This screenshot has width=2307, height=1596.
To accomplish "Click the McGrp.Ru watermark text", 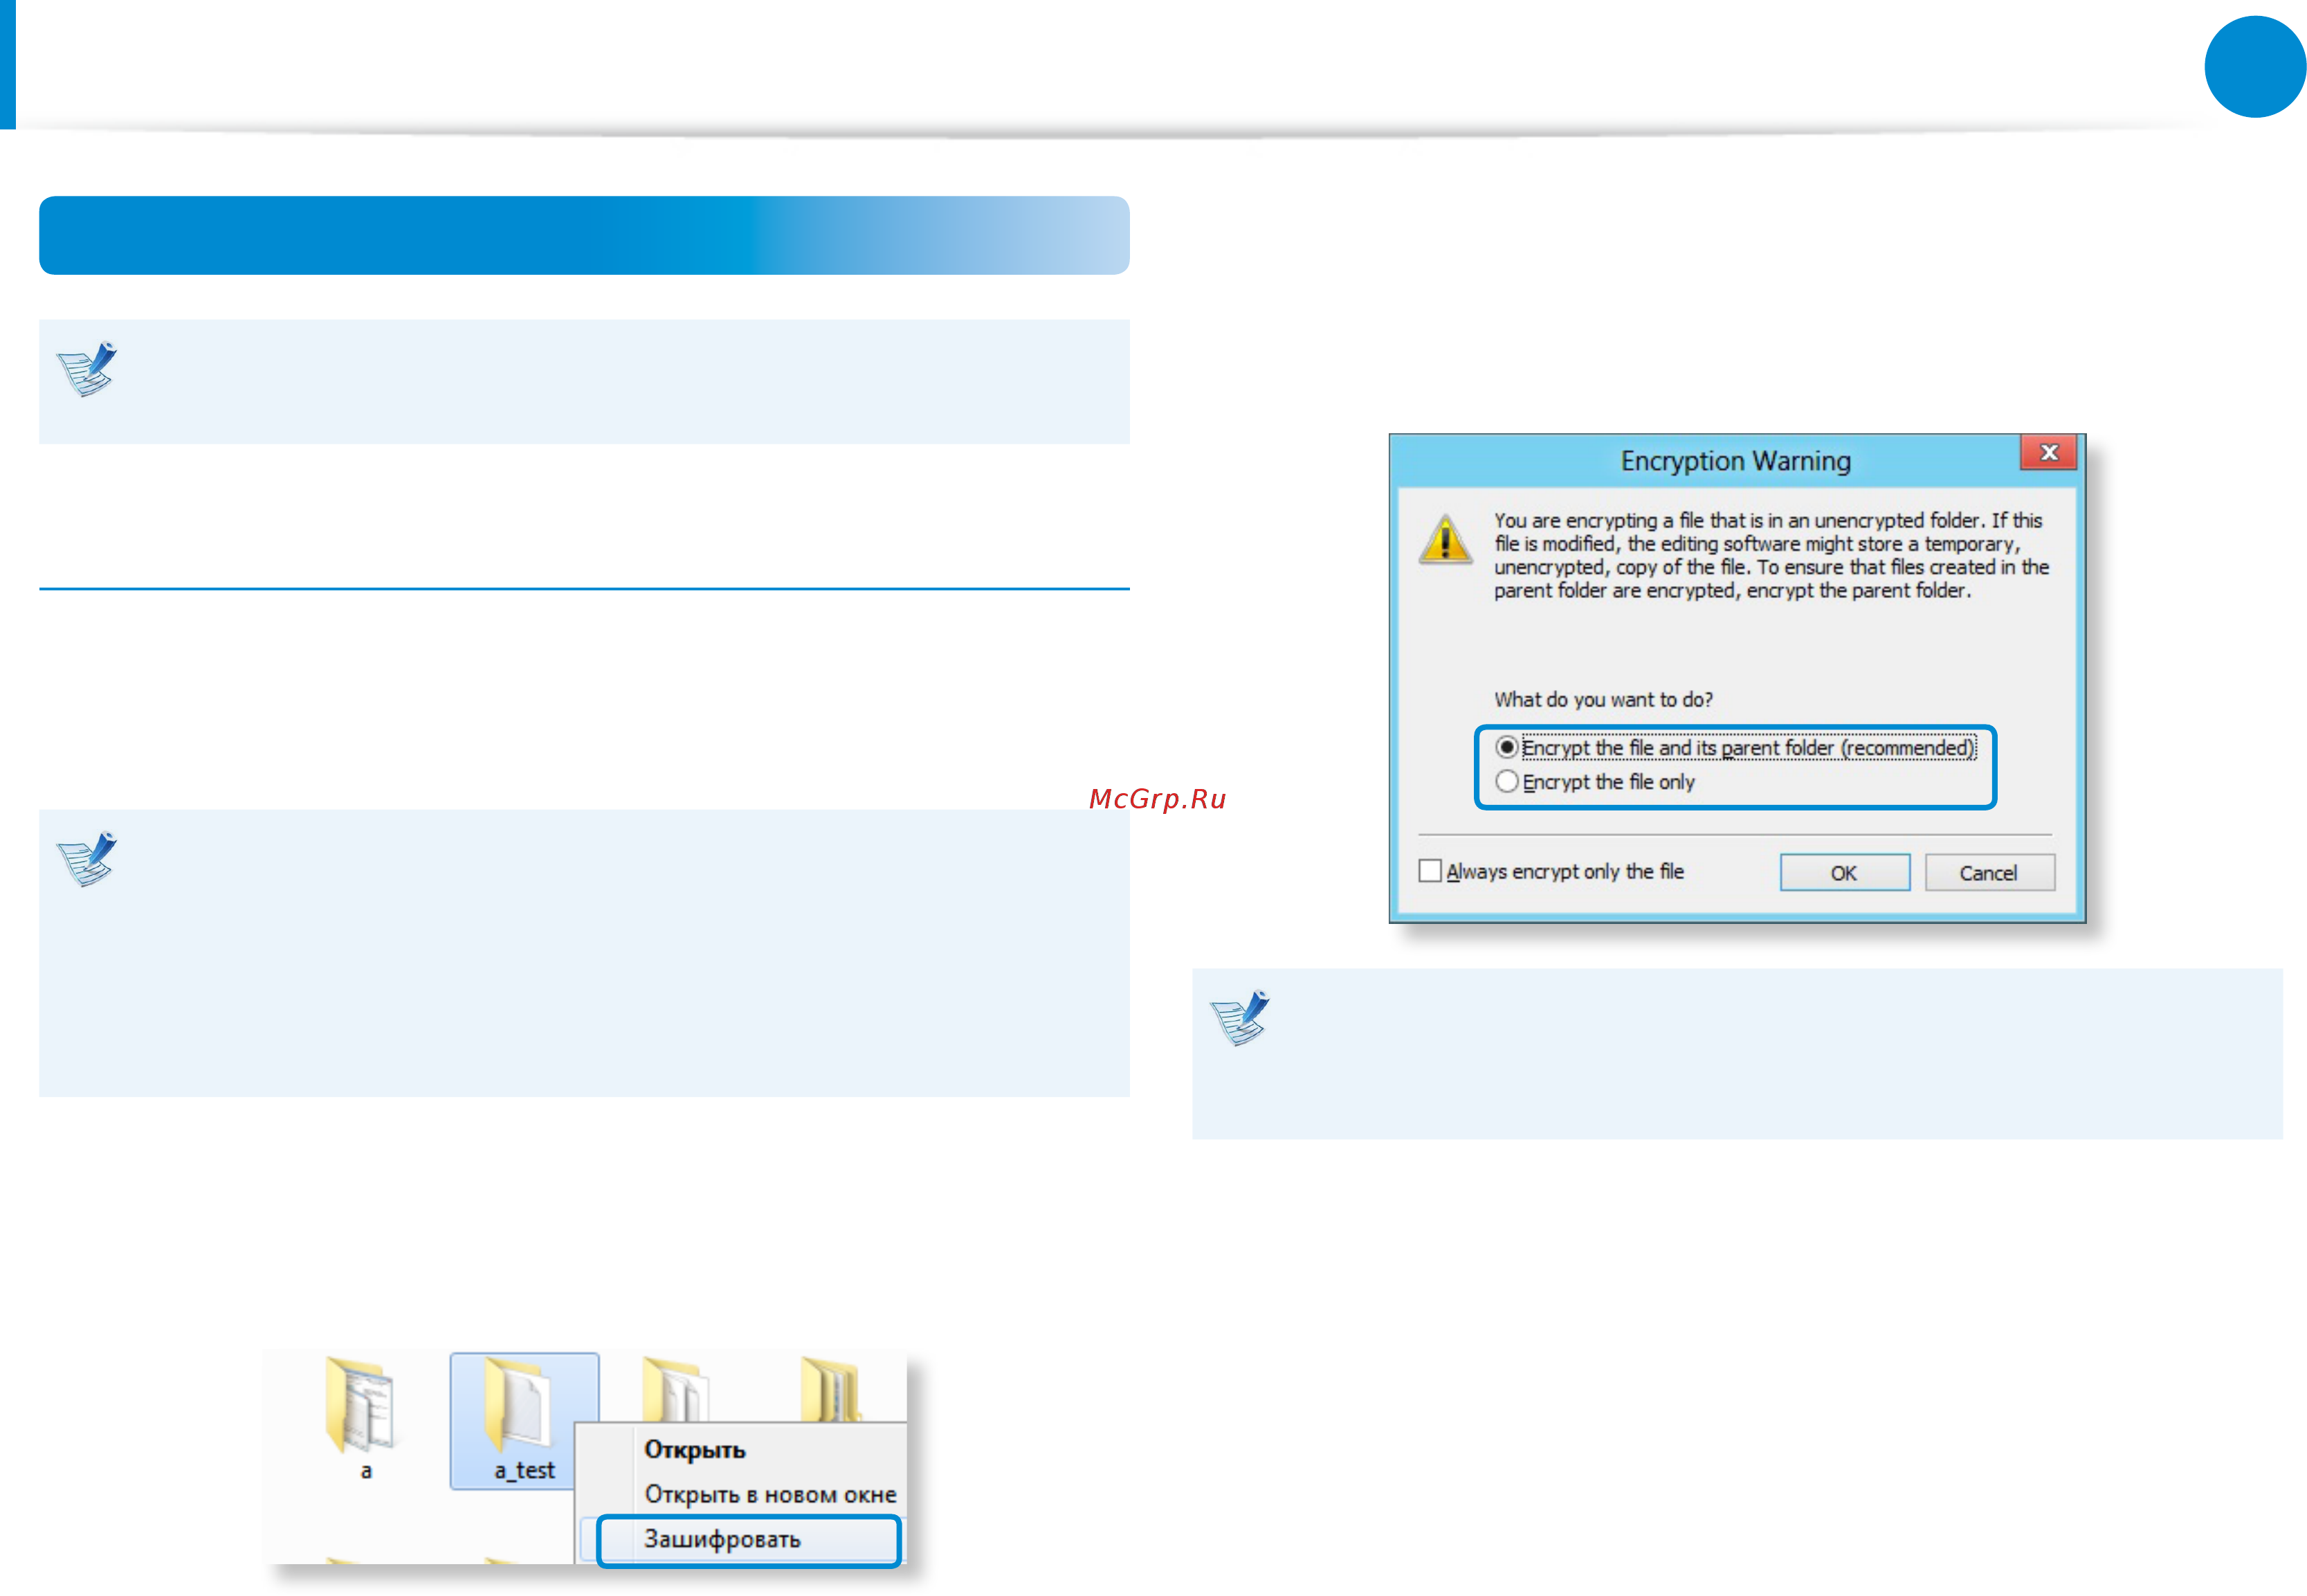I will [1158, 800].
